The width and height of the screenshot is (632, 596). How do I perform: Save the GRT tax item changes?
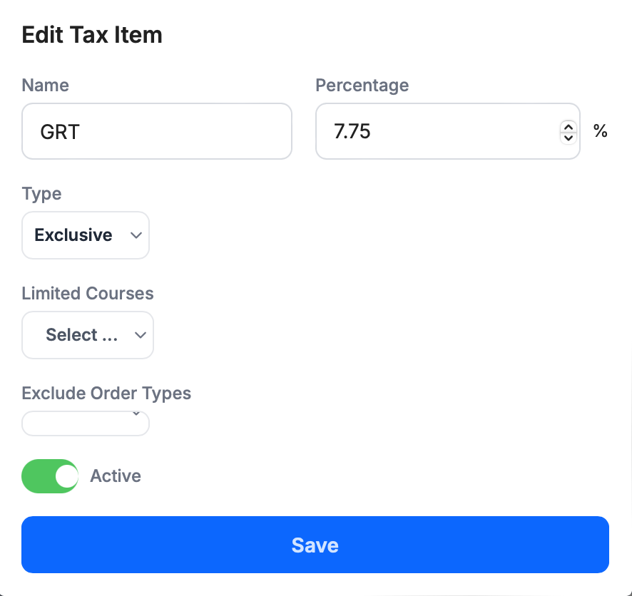pos(315,544)
